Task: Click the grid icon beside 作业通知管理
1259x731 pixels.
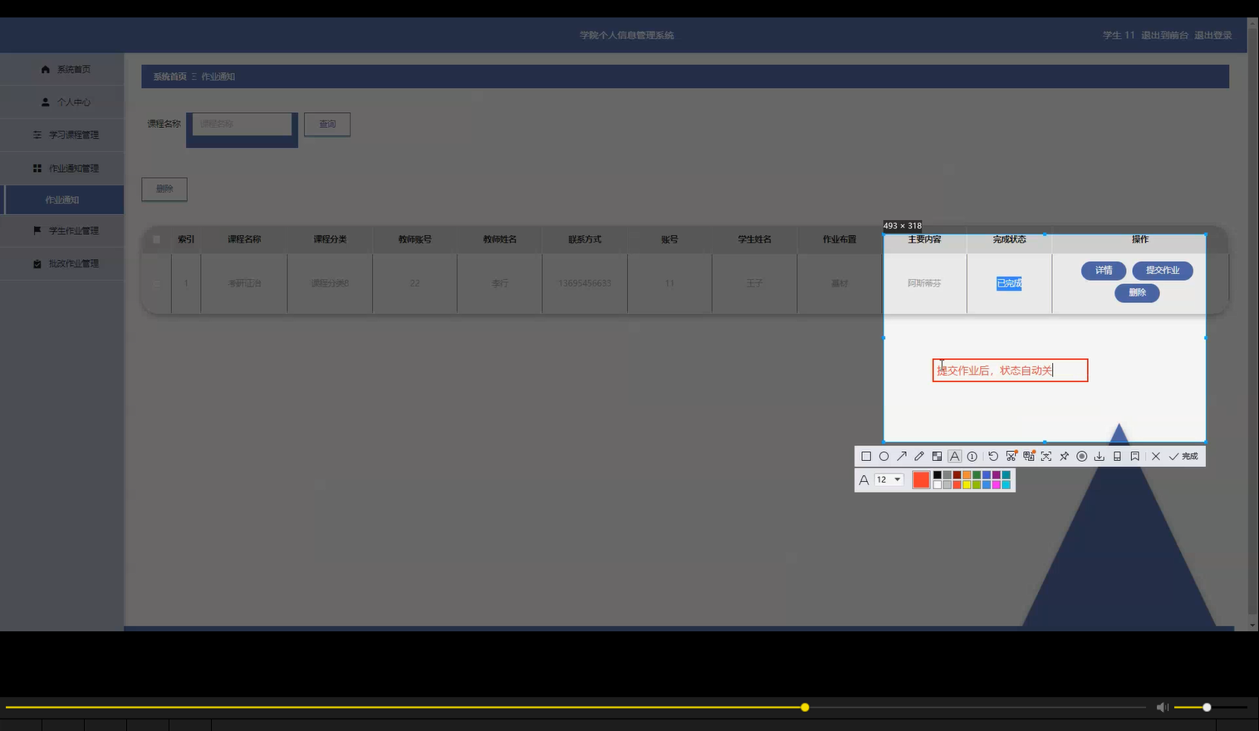Action: (x=37, y=168)
